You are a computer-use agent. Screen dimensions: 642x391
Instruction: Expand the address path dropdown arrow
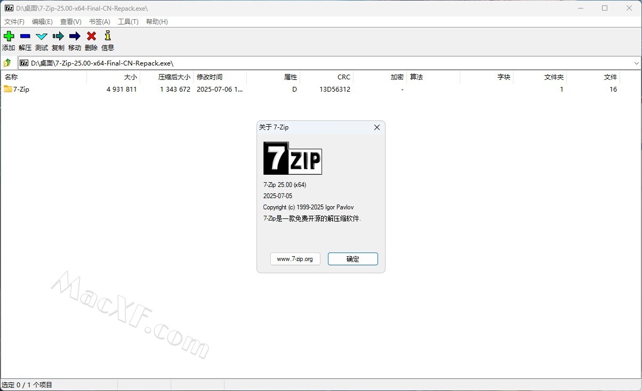(637, 63)
